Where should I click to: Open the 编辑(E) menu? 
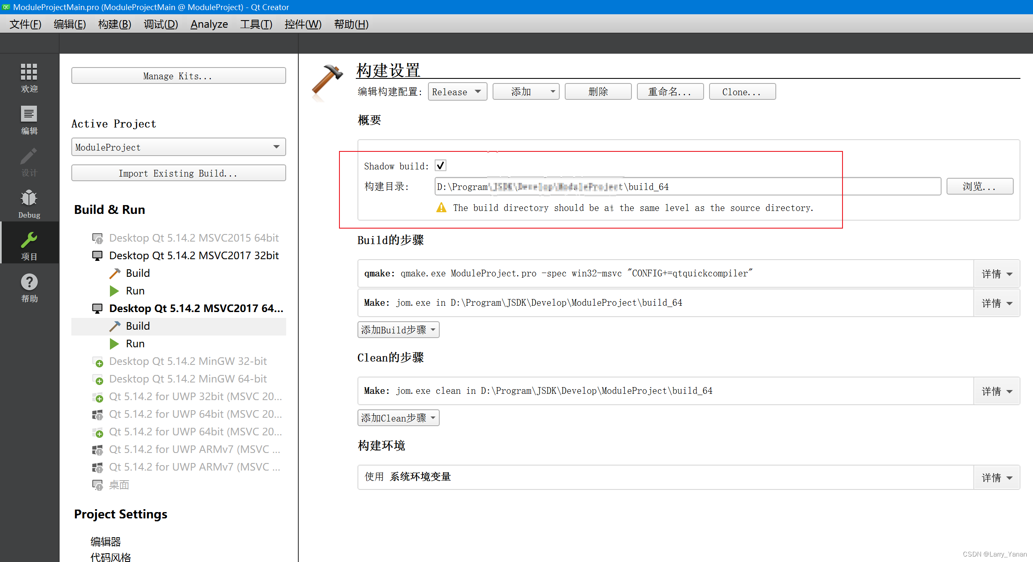tap(70, 24)
